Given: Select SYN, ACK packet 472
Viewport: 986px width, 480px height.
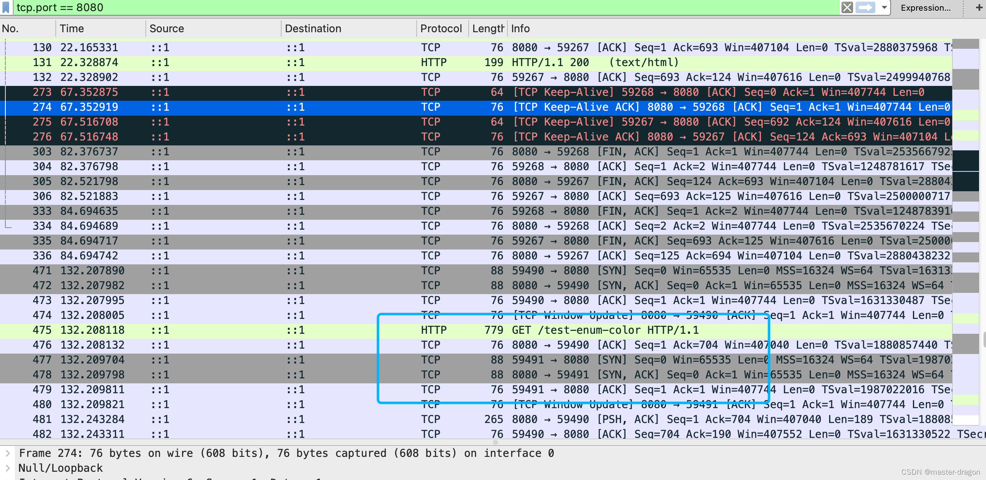Looking at the screenshot, I should (x=476, y=285).
